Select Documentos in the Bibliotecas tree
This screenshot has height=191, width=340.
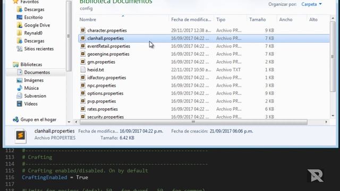[37, 72]
